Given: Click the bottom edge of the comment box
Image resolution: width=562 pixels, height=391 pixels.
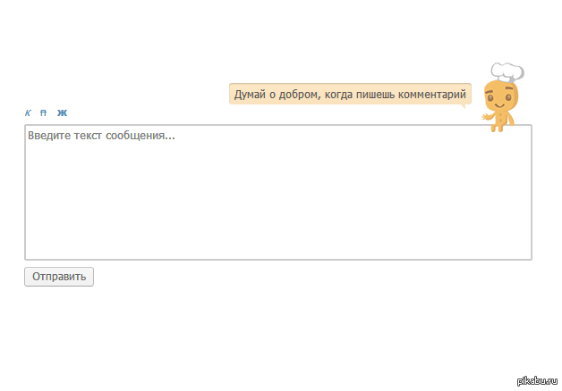Looking at the screenshot, I should tap(278, 260).
